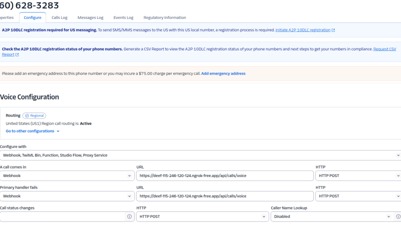Click external link icon after A2P 10DLC registration
Viewport: 401px width, 225px height.
point(333,30)
